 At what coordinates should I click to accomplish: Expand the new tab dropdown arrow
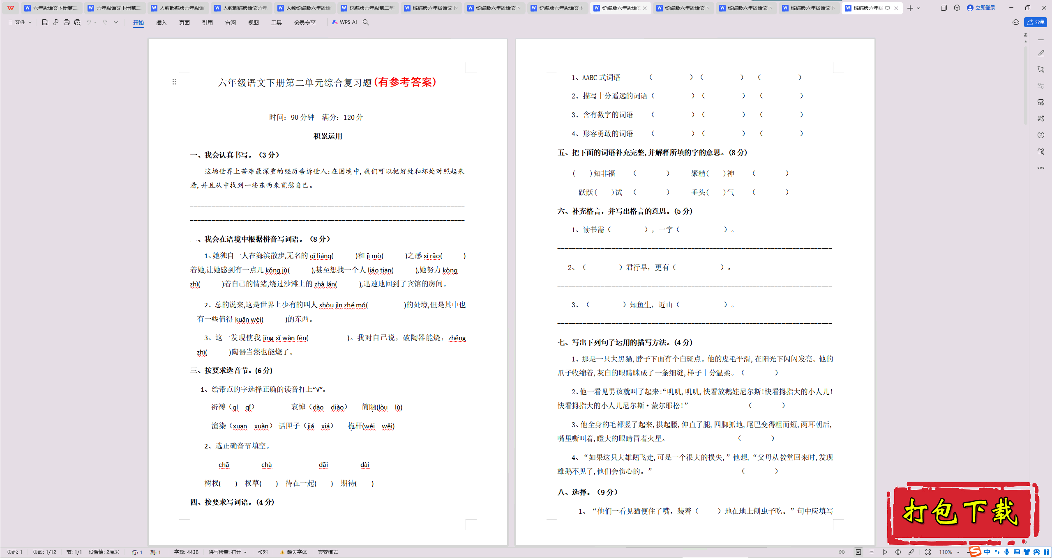click(x=919, y=8)
